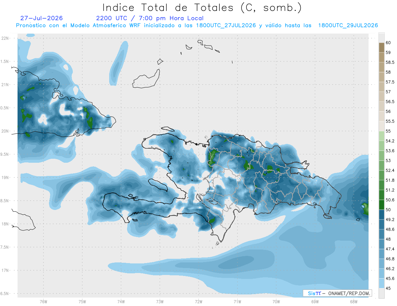Click the colorbar value '47.4'

(x=390, y=249)
